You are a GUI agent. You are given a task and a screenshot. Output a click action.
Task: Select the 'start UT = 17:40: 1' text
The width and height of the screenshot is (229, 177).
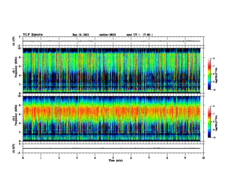pyautogui.click(x=140, y=35)
